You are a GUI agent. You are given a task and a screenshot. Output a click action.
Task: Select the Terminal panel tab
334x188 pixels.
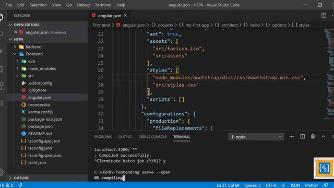point(182,137)
